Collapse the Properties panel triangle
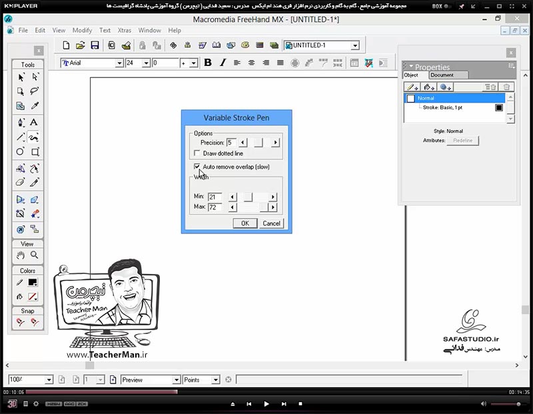The image size is (533, 414). (411, 67)
